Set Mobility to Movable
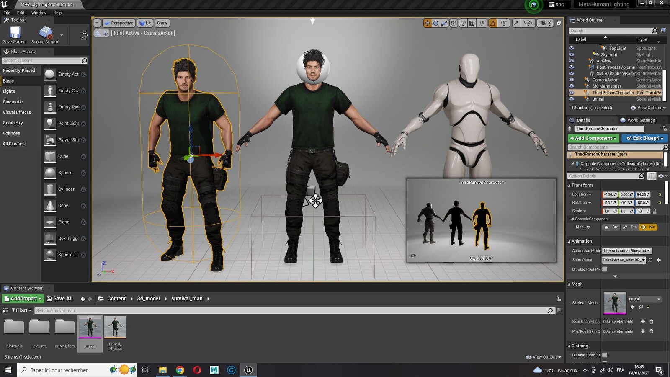Viewport: 670px width, 377px height. pos(648,227)
